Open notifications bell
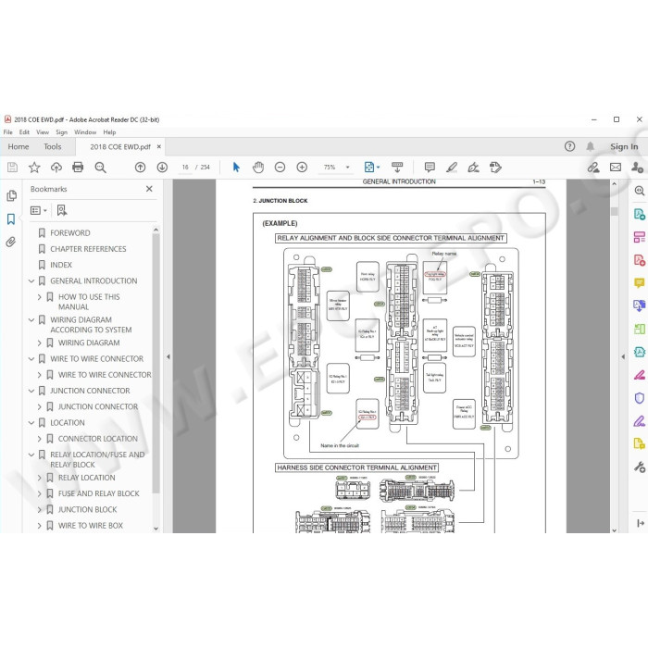The image size is (648, 648). pos(591,146)
